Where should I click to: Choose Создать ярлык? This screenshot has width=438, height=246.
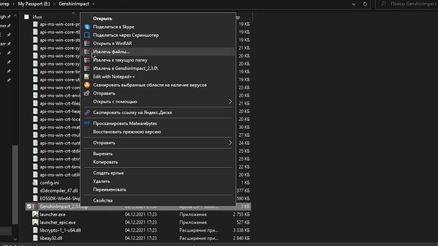pos(108,173)
